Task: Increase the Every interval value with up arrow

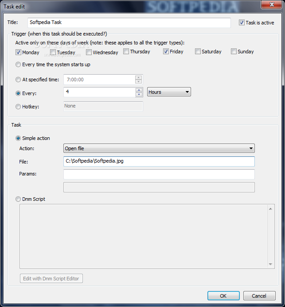Action: coord(139,90)
